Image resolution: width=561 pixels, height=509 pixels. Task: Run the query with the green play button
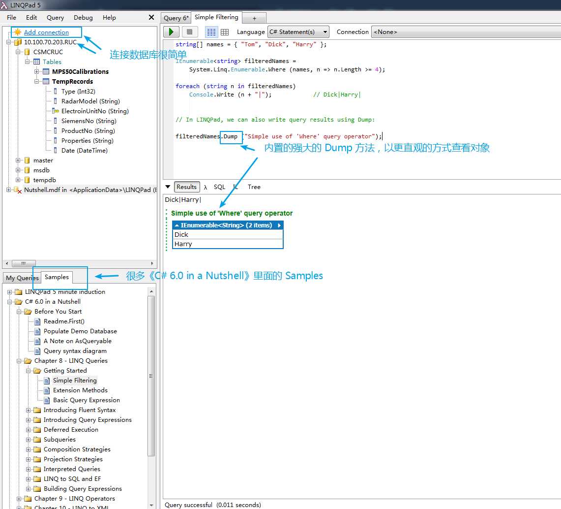coord(171,32)
